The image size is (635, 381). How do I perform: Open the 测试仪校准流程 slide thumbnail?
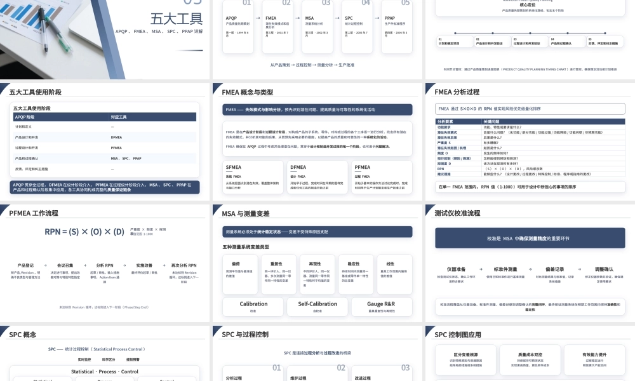coord(530,263)
